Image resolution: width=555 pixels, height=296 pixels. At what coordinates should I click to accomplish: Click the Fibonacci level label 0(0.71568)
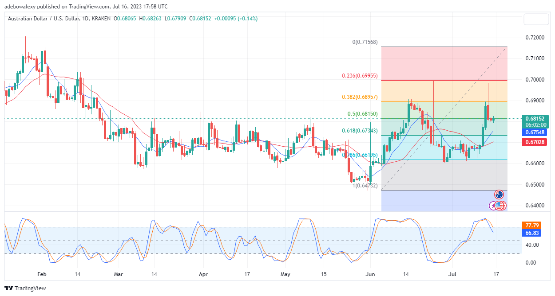coord(365,42)
